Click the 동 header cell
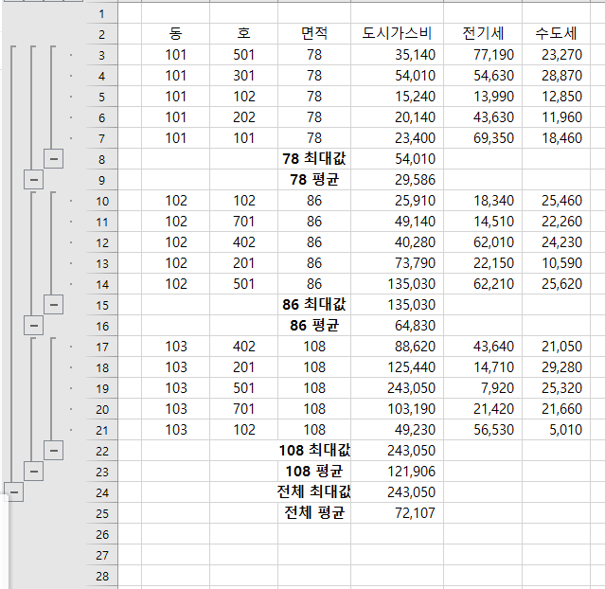Viewport: 605px width, 589px height. tap(175, 33)
